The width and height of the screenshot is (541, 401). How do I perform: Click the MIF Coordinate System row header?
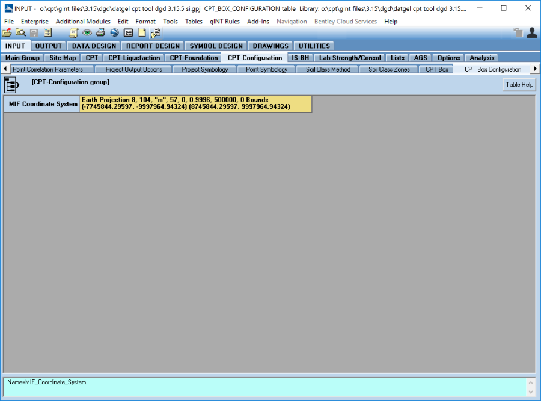(42, 104)
